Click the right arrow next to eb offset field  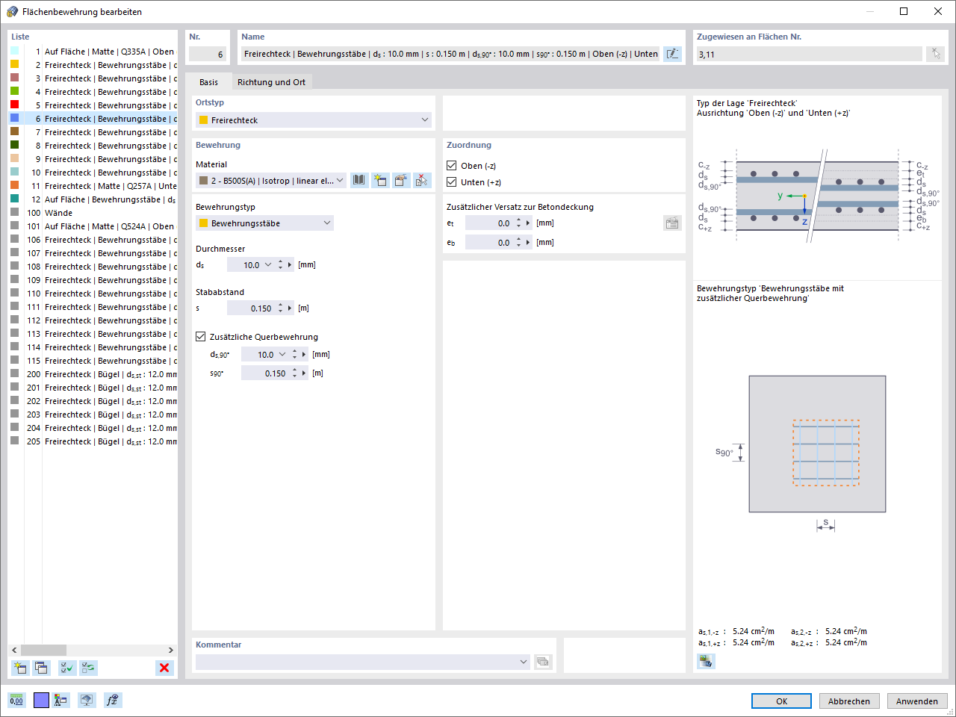[528, 242]
